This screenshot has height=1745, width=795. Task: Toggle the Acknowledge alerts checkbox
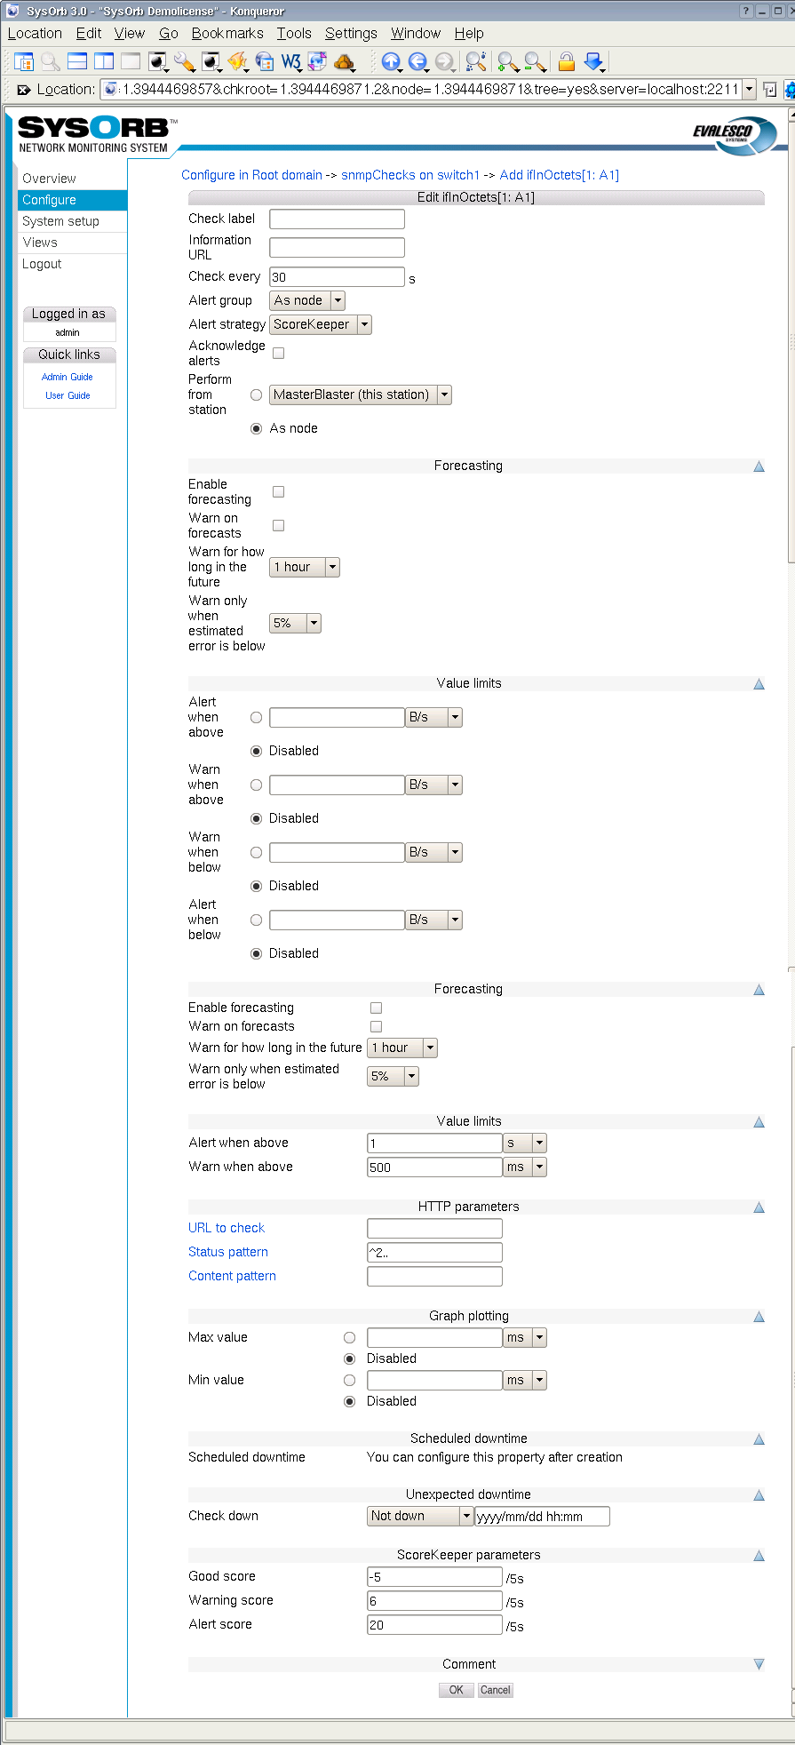click(278, 353)
